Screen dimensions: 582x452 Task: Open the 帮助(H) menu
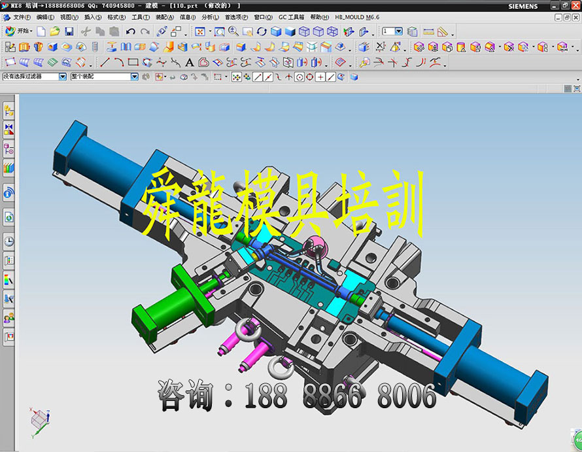coord(320,17)
